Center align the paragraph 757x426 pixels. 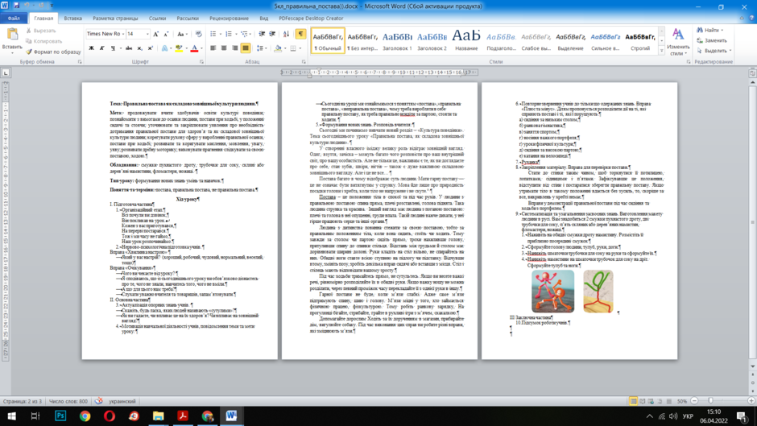(224, 48)
